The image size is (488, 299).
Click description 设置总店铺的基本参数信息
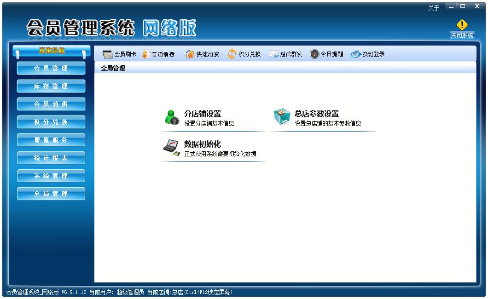328,123
